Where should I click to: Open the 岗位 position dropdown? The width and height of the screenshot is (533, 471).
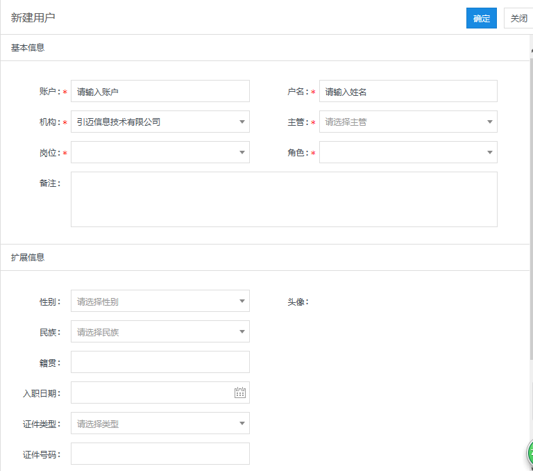point(160,152)
